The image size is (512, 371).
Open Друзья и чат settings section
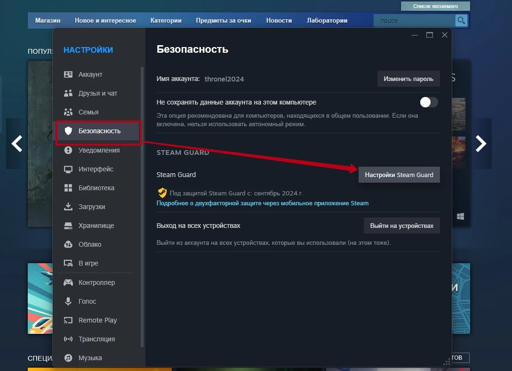coord(98,93)
